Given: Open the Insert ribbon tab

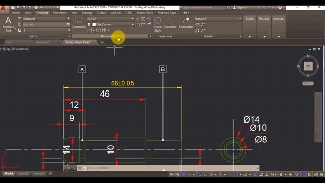Looking at the screenshot, I should tap(28, 13).
